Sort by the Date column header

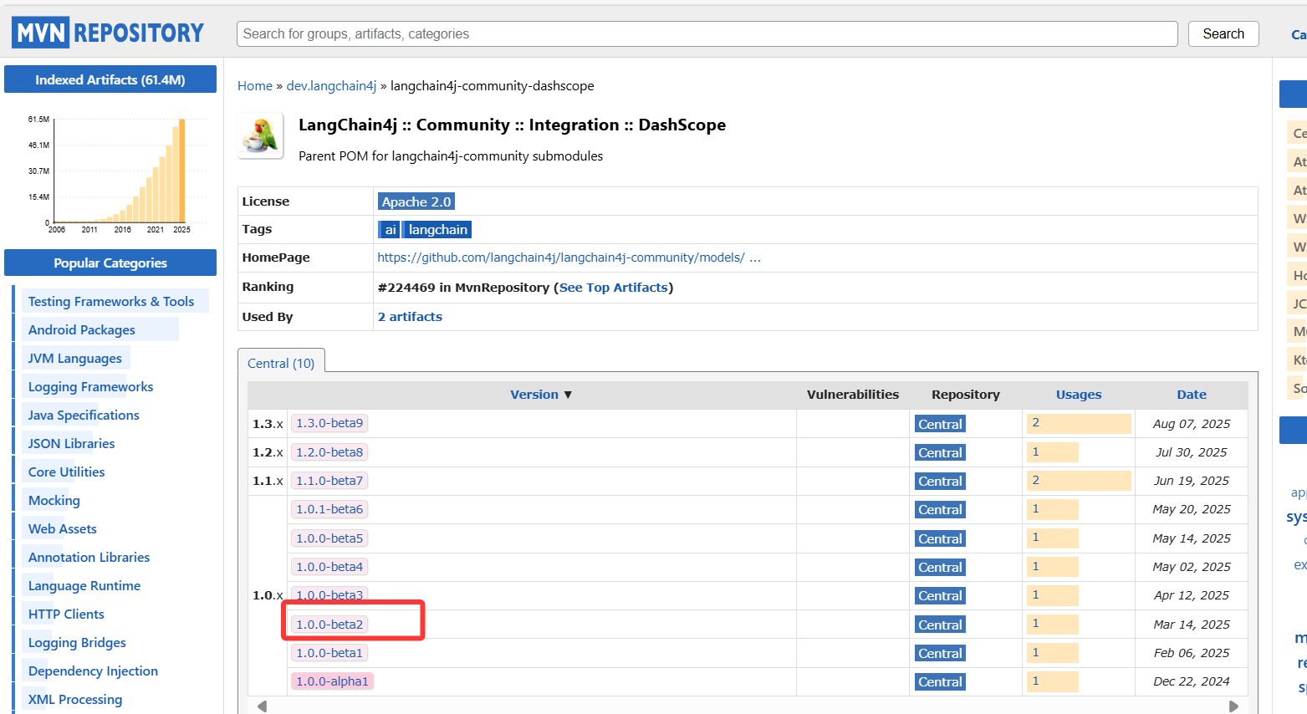click(1192, 395)
